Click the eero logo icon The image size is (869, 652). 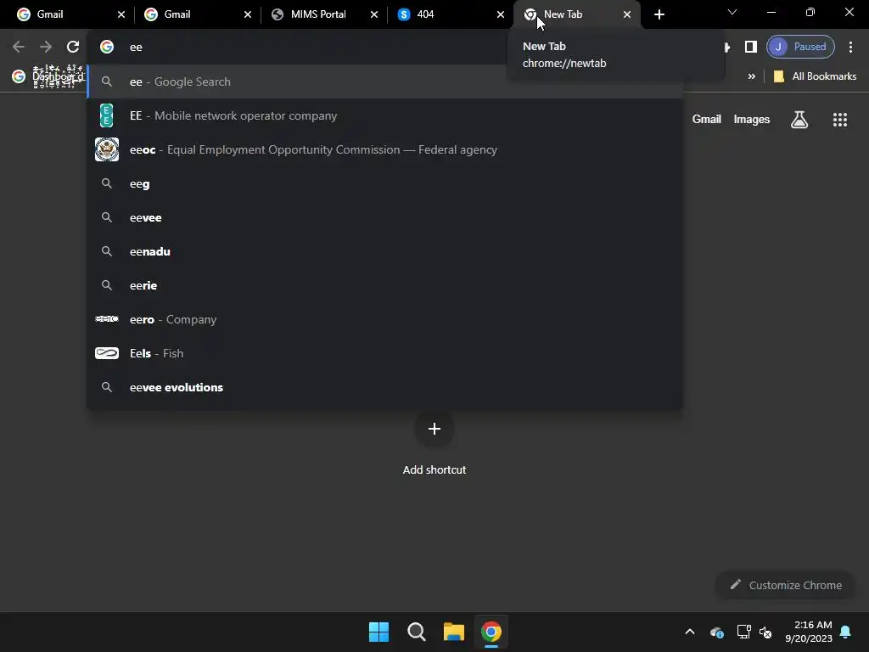point(106,319)
